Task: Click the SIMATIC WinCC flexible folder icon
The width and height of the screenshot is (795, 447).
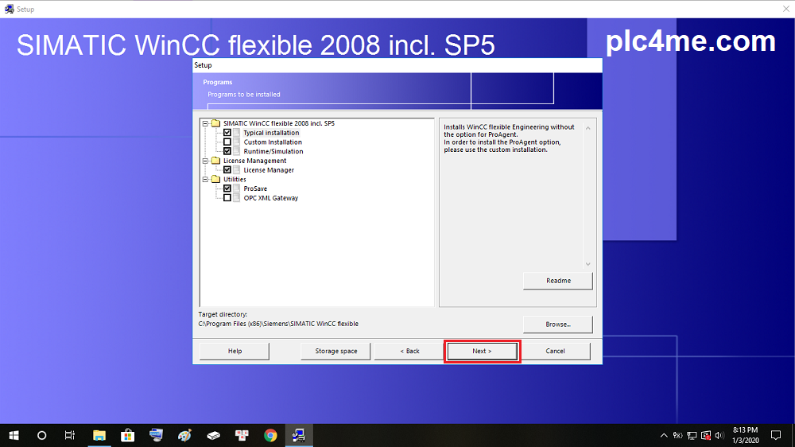Action: point(215,123)
